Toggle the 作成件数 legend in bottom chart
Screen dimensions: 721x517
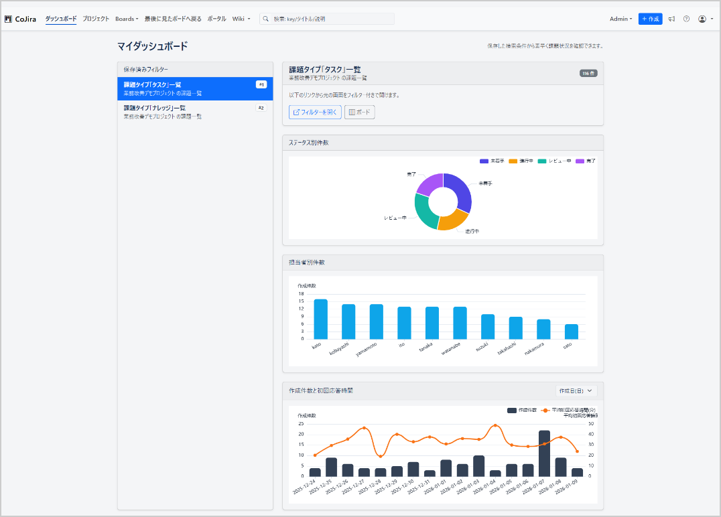[x=523, y=410]
